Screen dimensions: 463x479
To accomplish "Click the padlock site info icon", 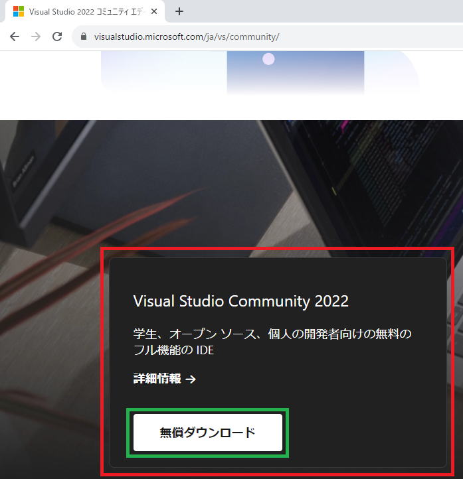I will 84,36.
